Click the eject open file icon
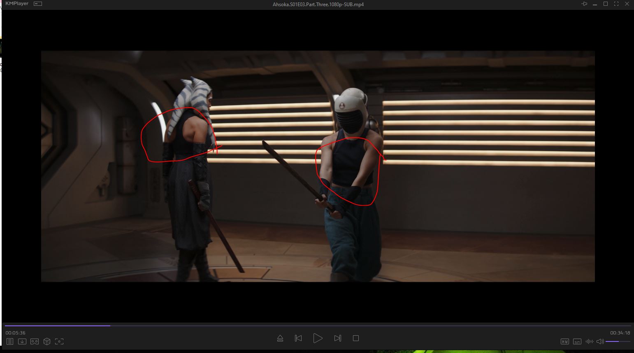The width and height of the screenshot is (634, 353). point(280,338)
